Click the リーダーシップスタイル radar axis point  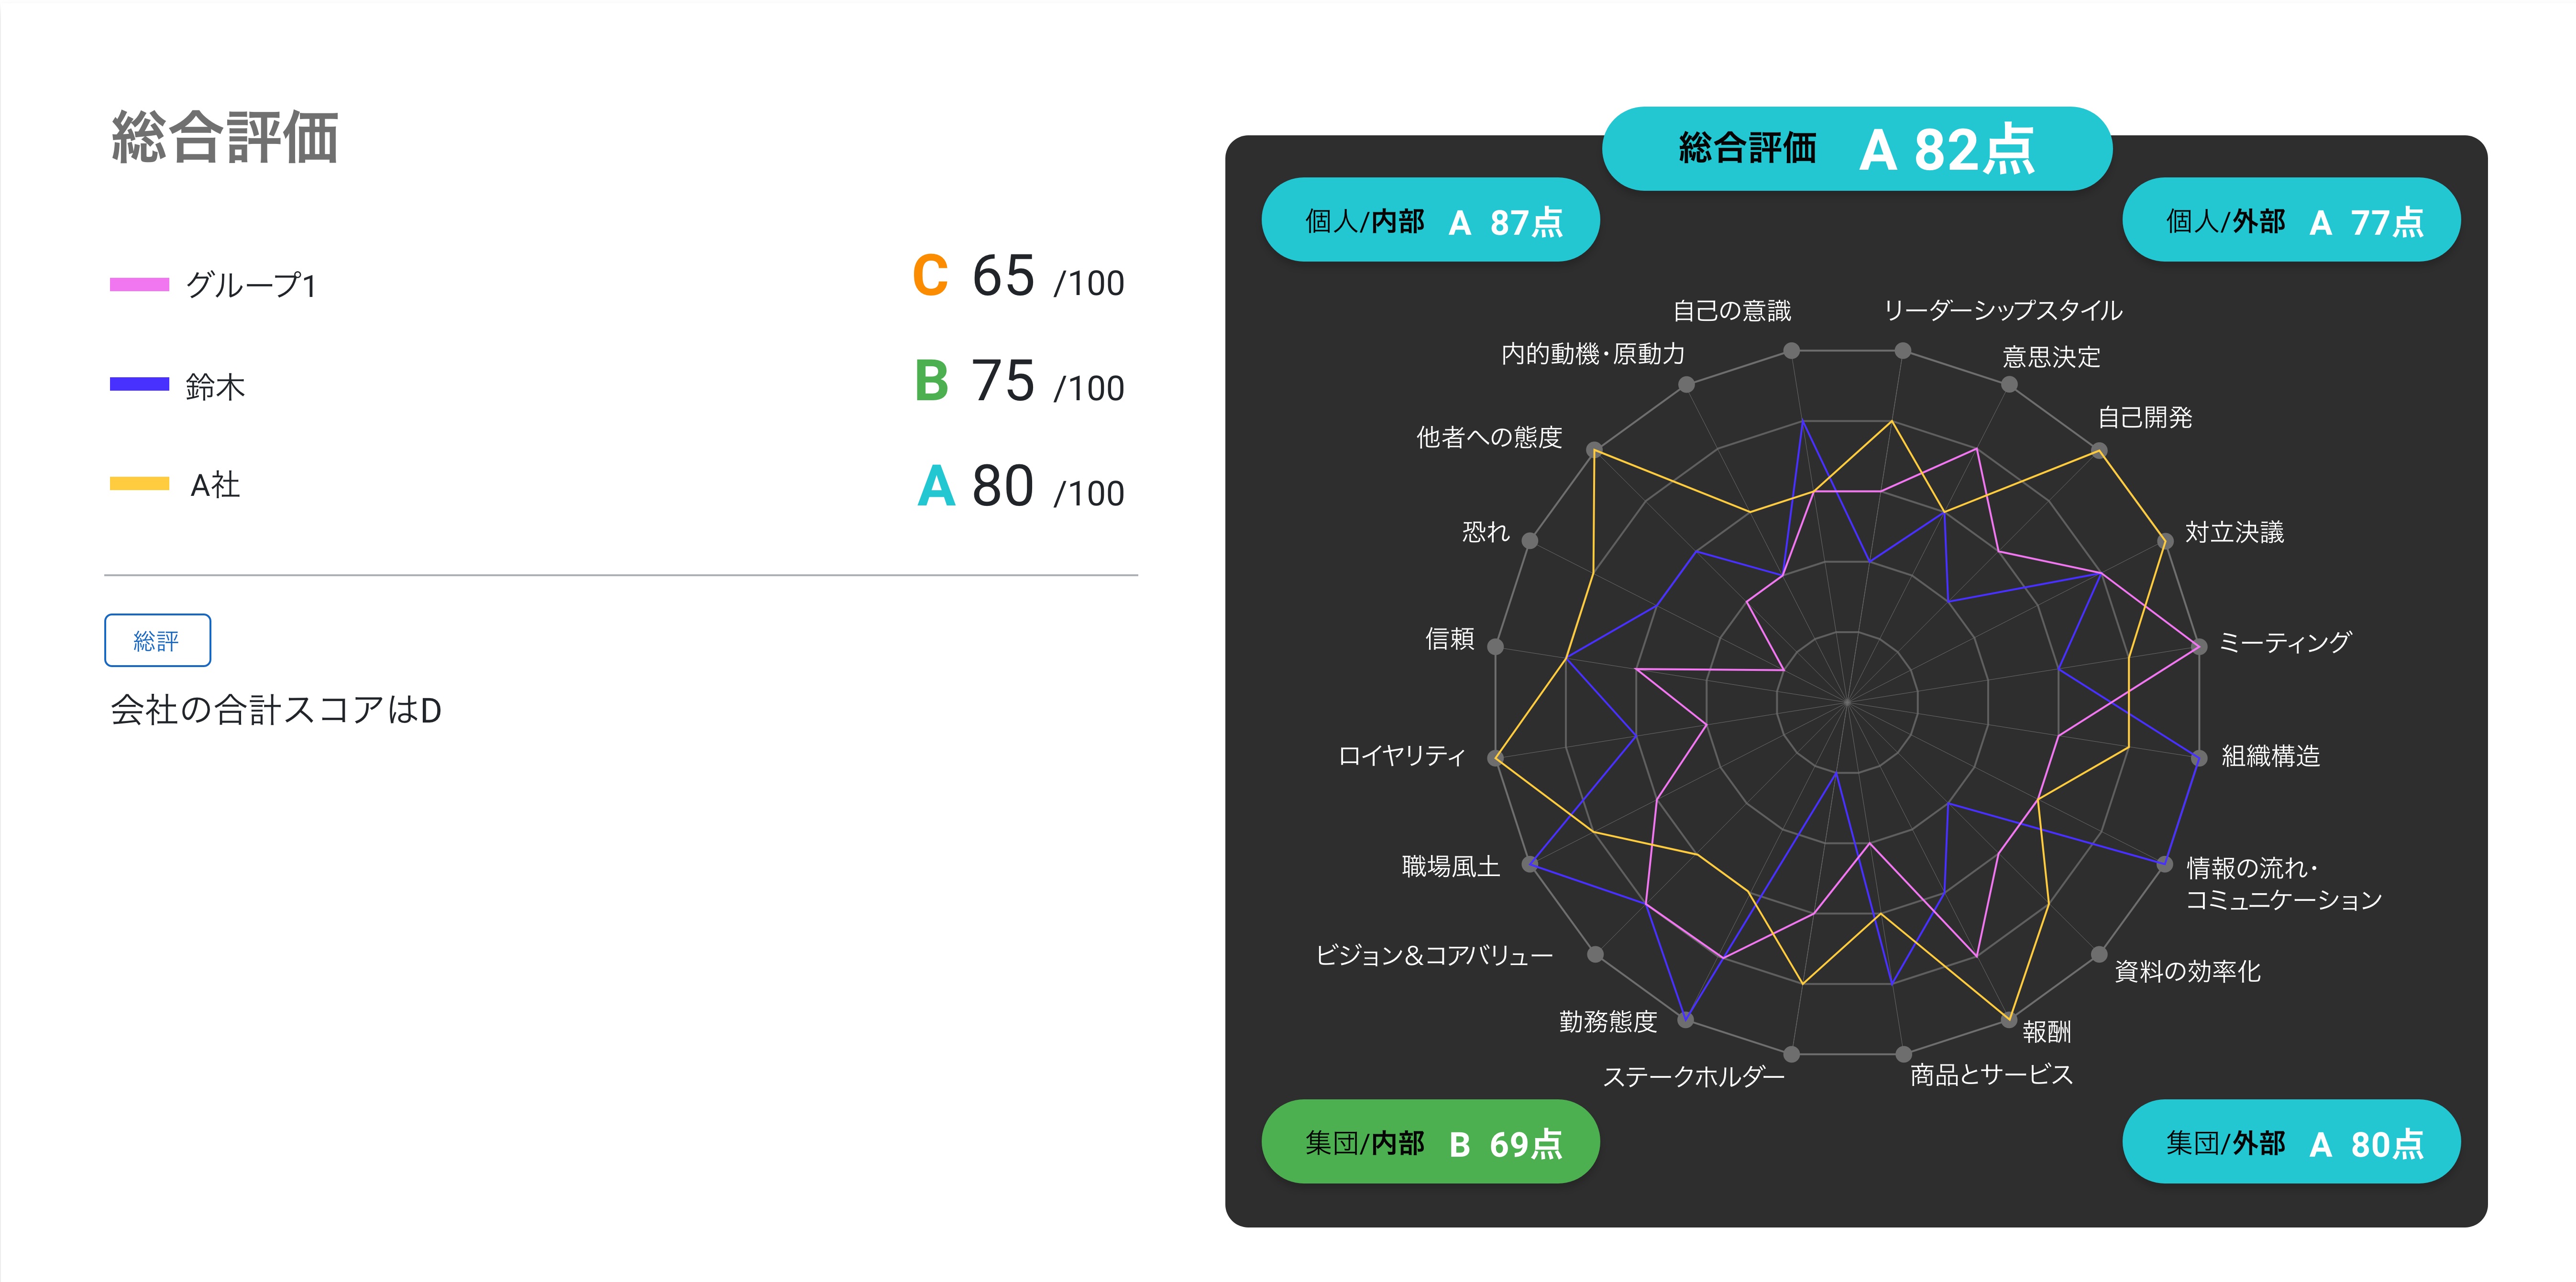1903,351
